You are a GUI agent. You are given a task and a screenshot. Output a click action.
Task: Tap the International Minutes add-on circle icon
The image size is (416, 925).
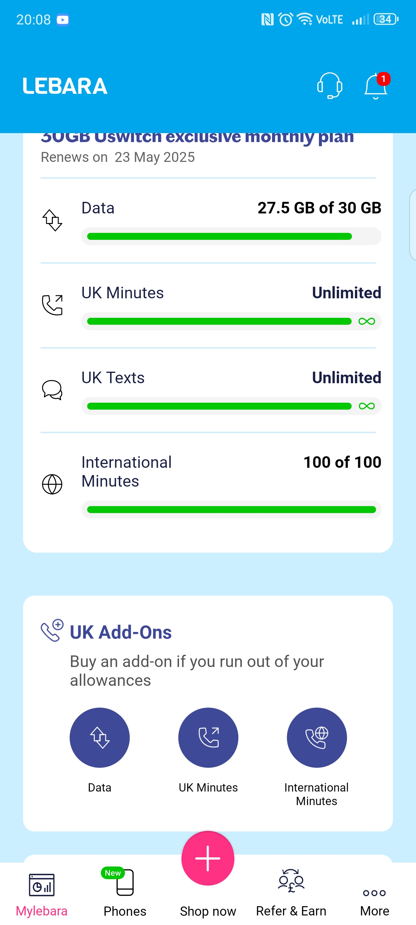pos(317,737)
